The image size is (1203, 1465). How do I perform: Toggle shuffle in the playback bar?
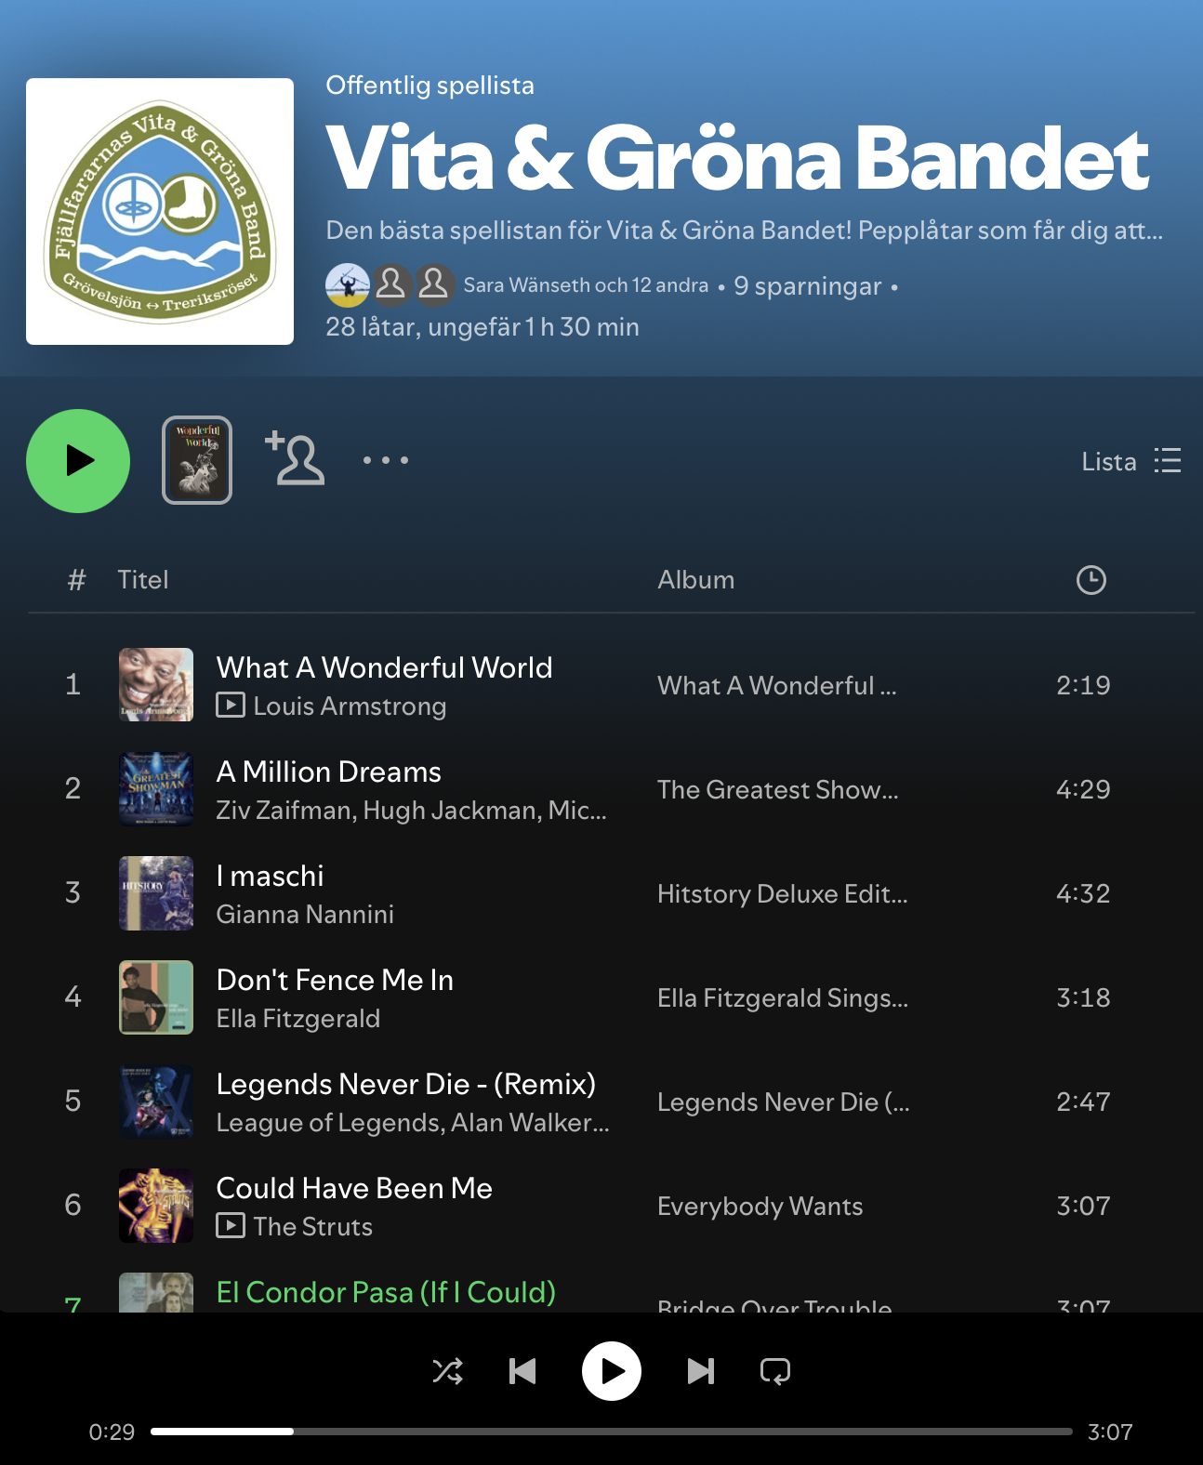coord(448,1371)
